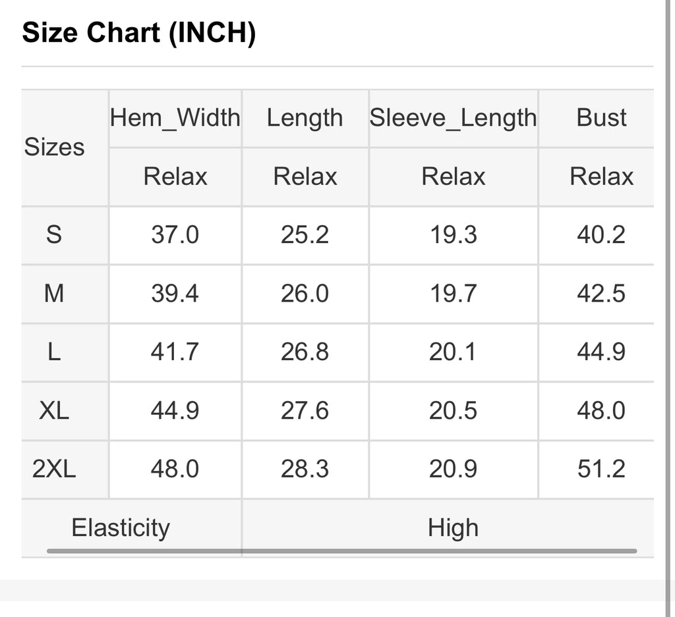Click the Sleeve_Length column header
Image resolution: width=675 pixels, height=617 pixels.
[x=454, y=118]
